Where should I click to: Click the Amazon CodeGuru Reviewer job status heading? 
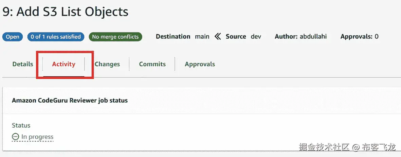tap(70, 100)
